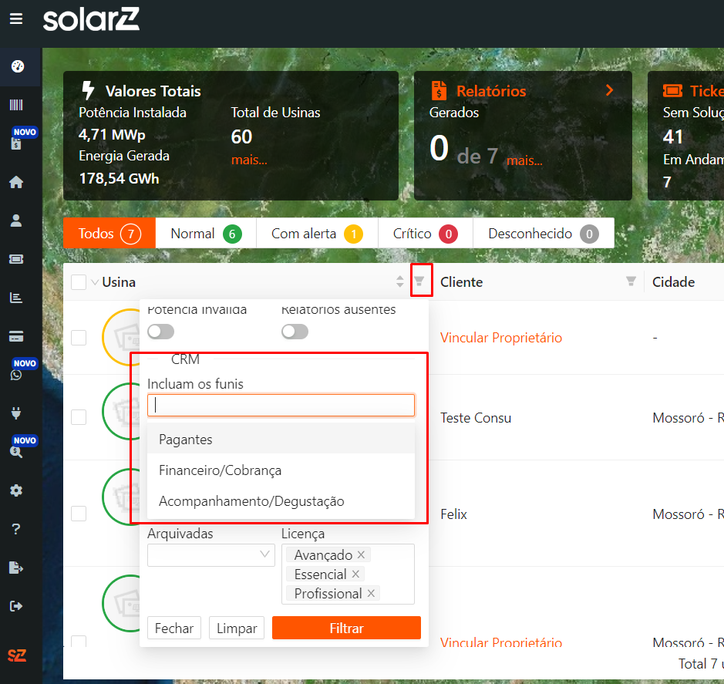Open the hamburger menu
The height and width of the screenshot is (684, 724).
[16, 19]
